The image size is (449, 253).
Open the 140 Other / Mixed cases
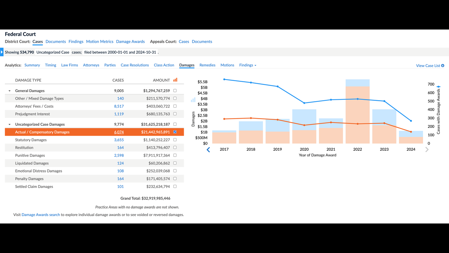120,98
